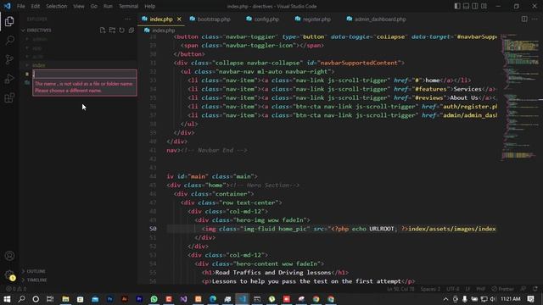Toggle the secondary side bar layout icon

[x=475, y=6]
